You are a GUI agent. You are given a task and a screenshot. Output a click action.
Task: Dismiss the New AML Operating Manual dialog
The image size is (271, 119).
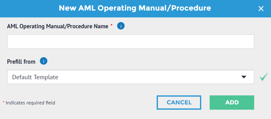[x=261, y=9]
